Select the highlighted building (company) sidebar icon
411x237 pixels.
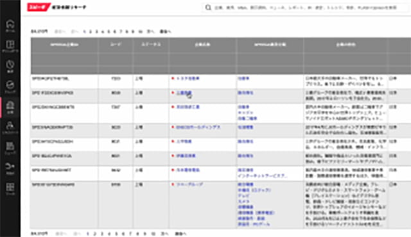point(10,107)
